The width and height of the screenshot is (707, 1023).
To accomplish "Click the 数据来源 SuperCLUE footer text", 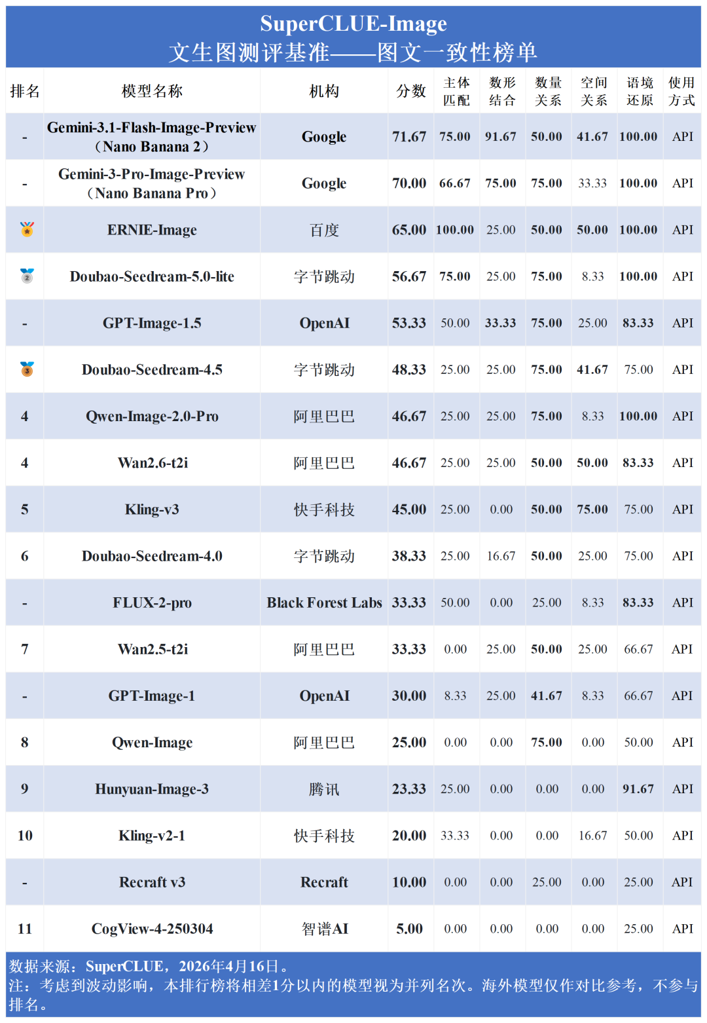I will (148, 966).
